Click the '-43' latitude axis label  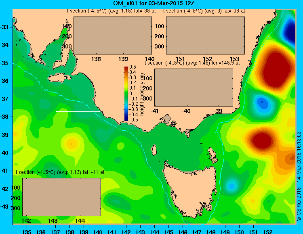(4, 207)
